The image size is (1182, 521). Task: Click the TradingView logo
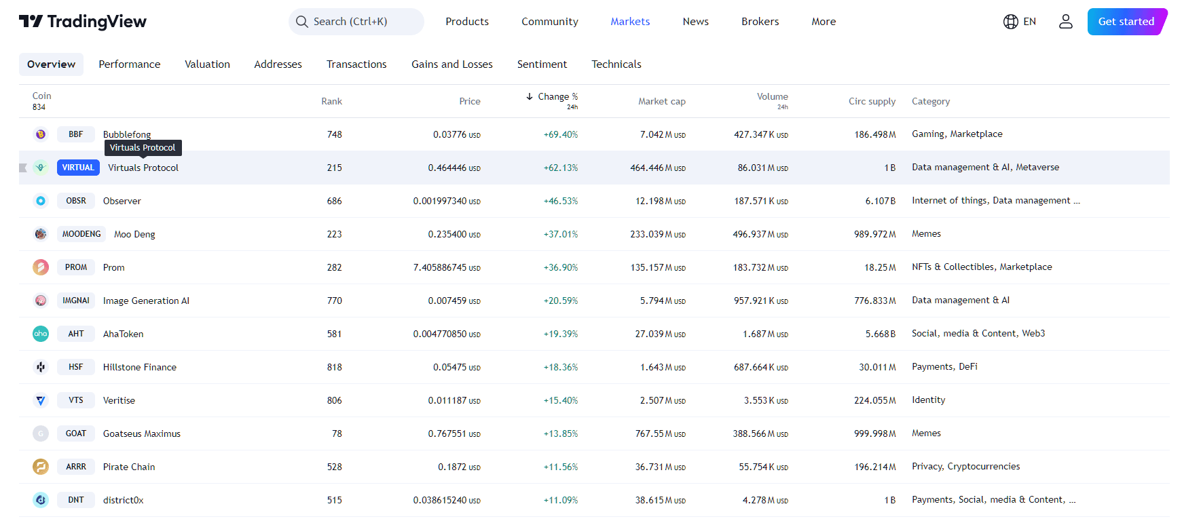pyautogui.click(x=82, y=22)
